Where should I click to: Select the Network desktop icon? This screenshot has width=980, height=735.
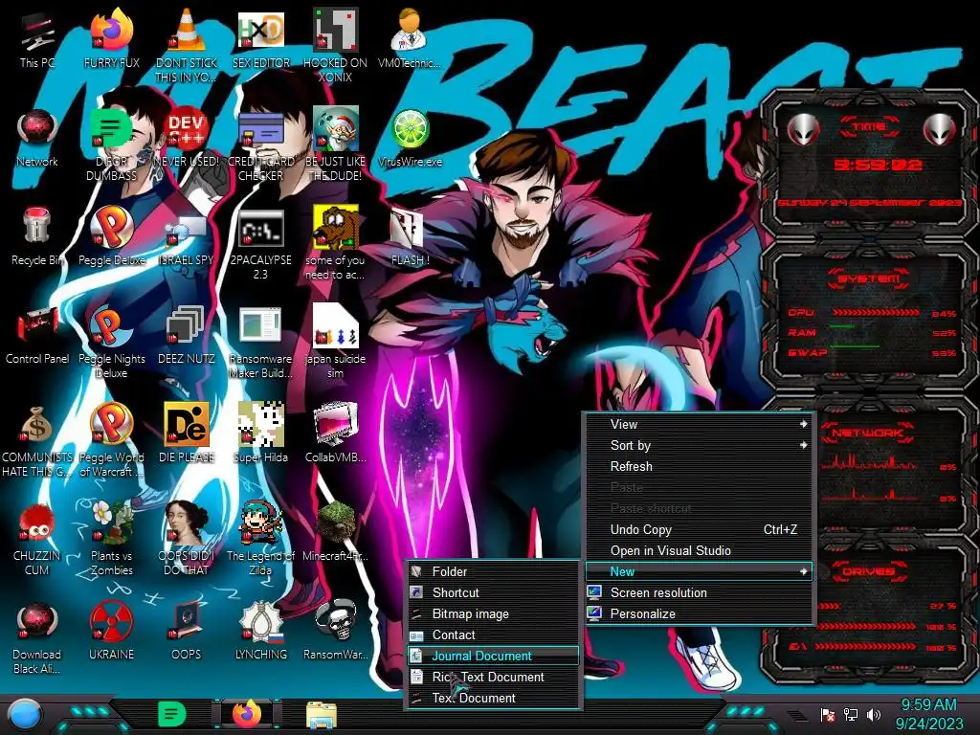tap(37, 139)
